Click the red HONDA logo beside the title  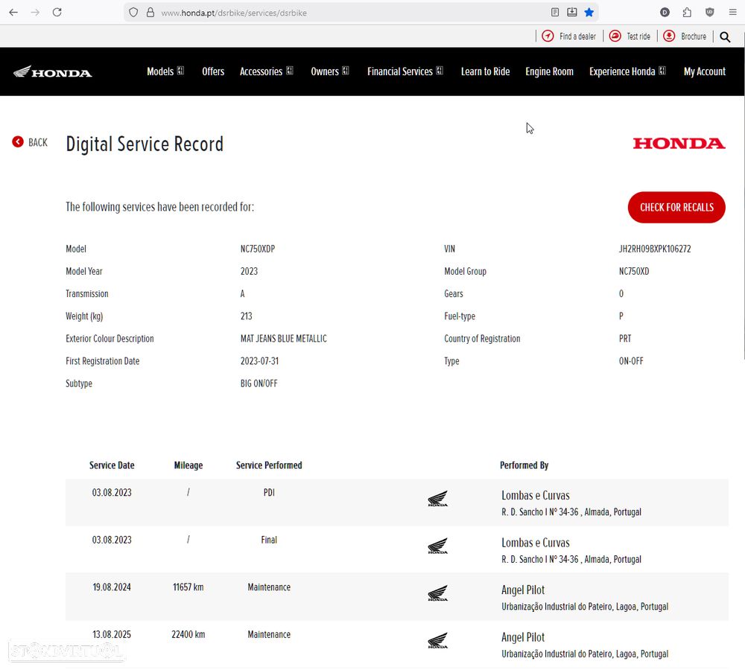[x=679, y=143]
